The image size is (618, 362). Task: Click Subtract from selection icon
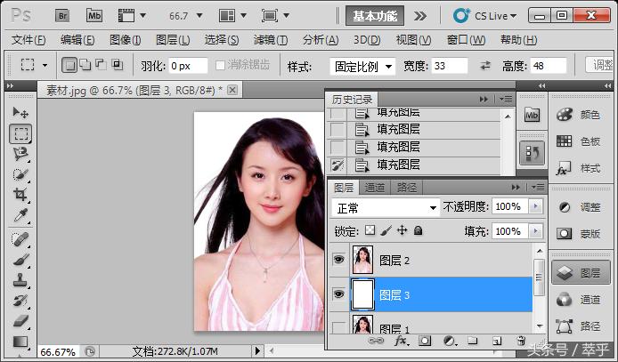click(101, 65)
